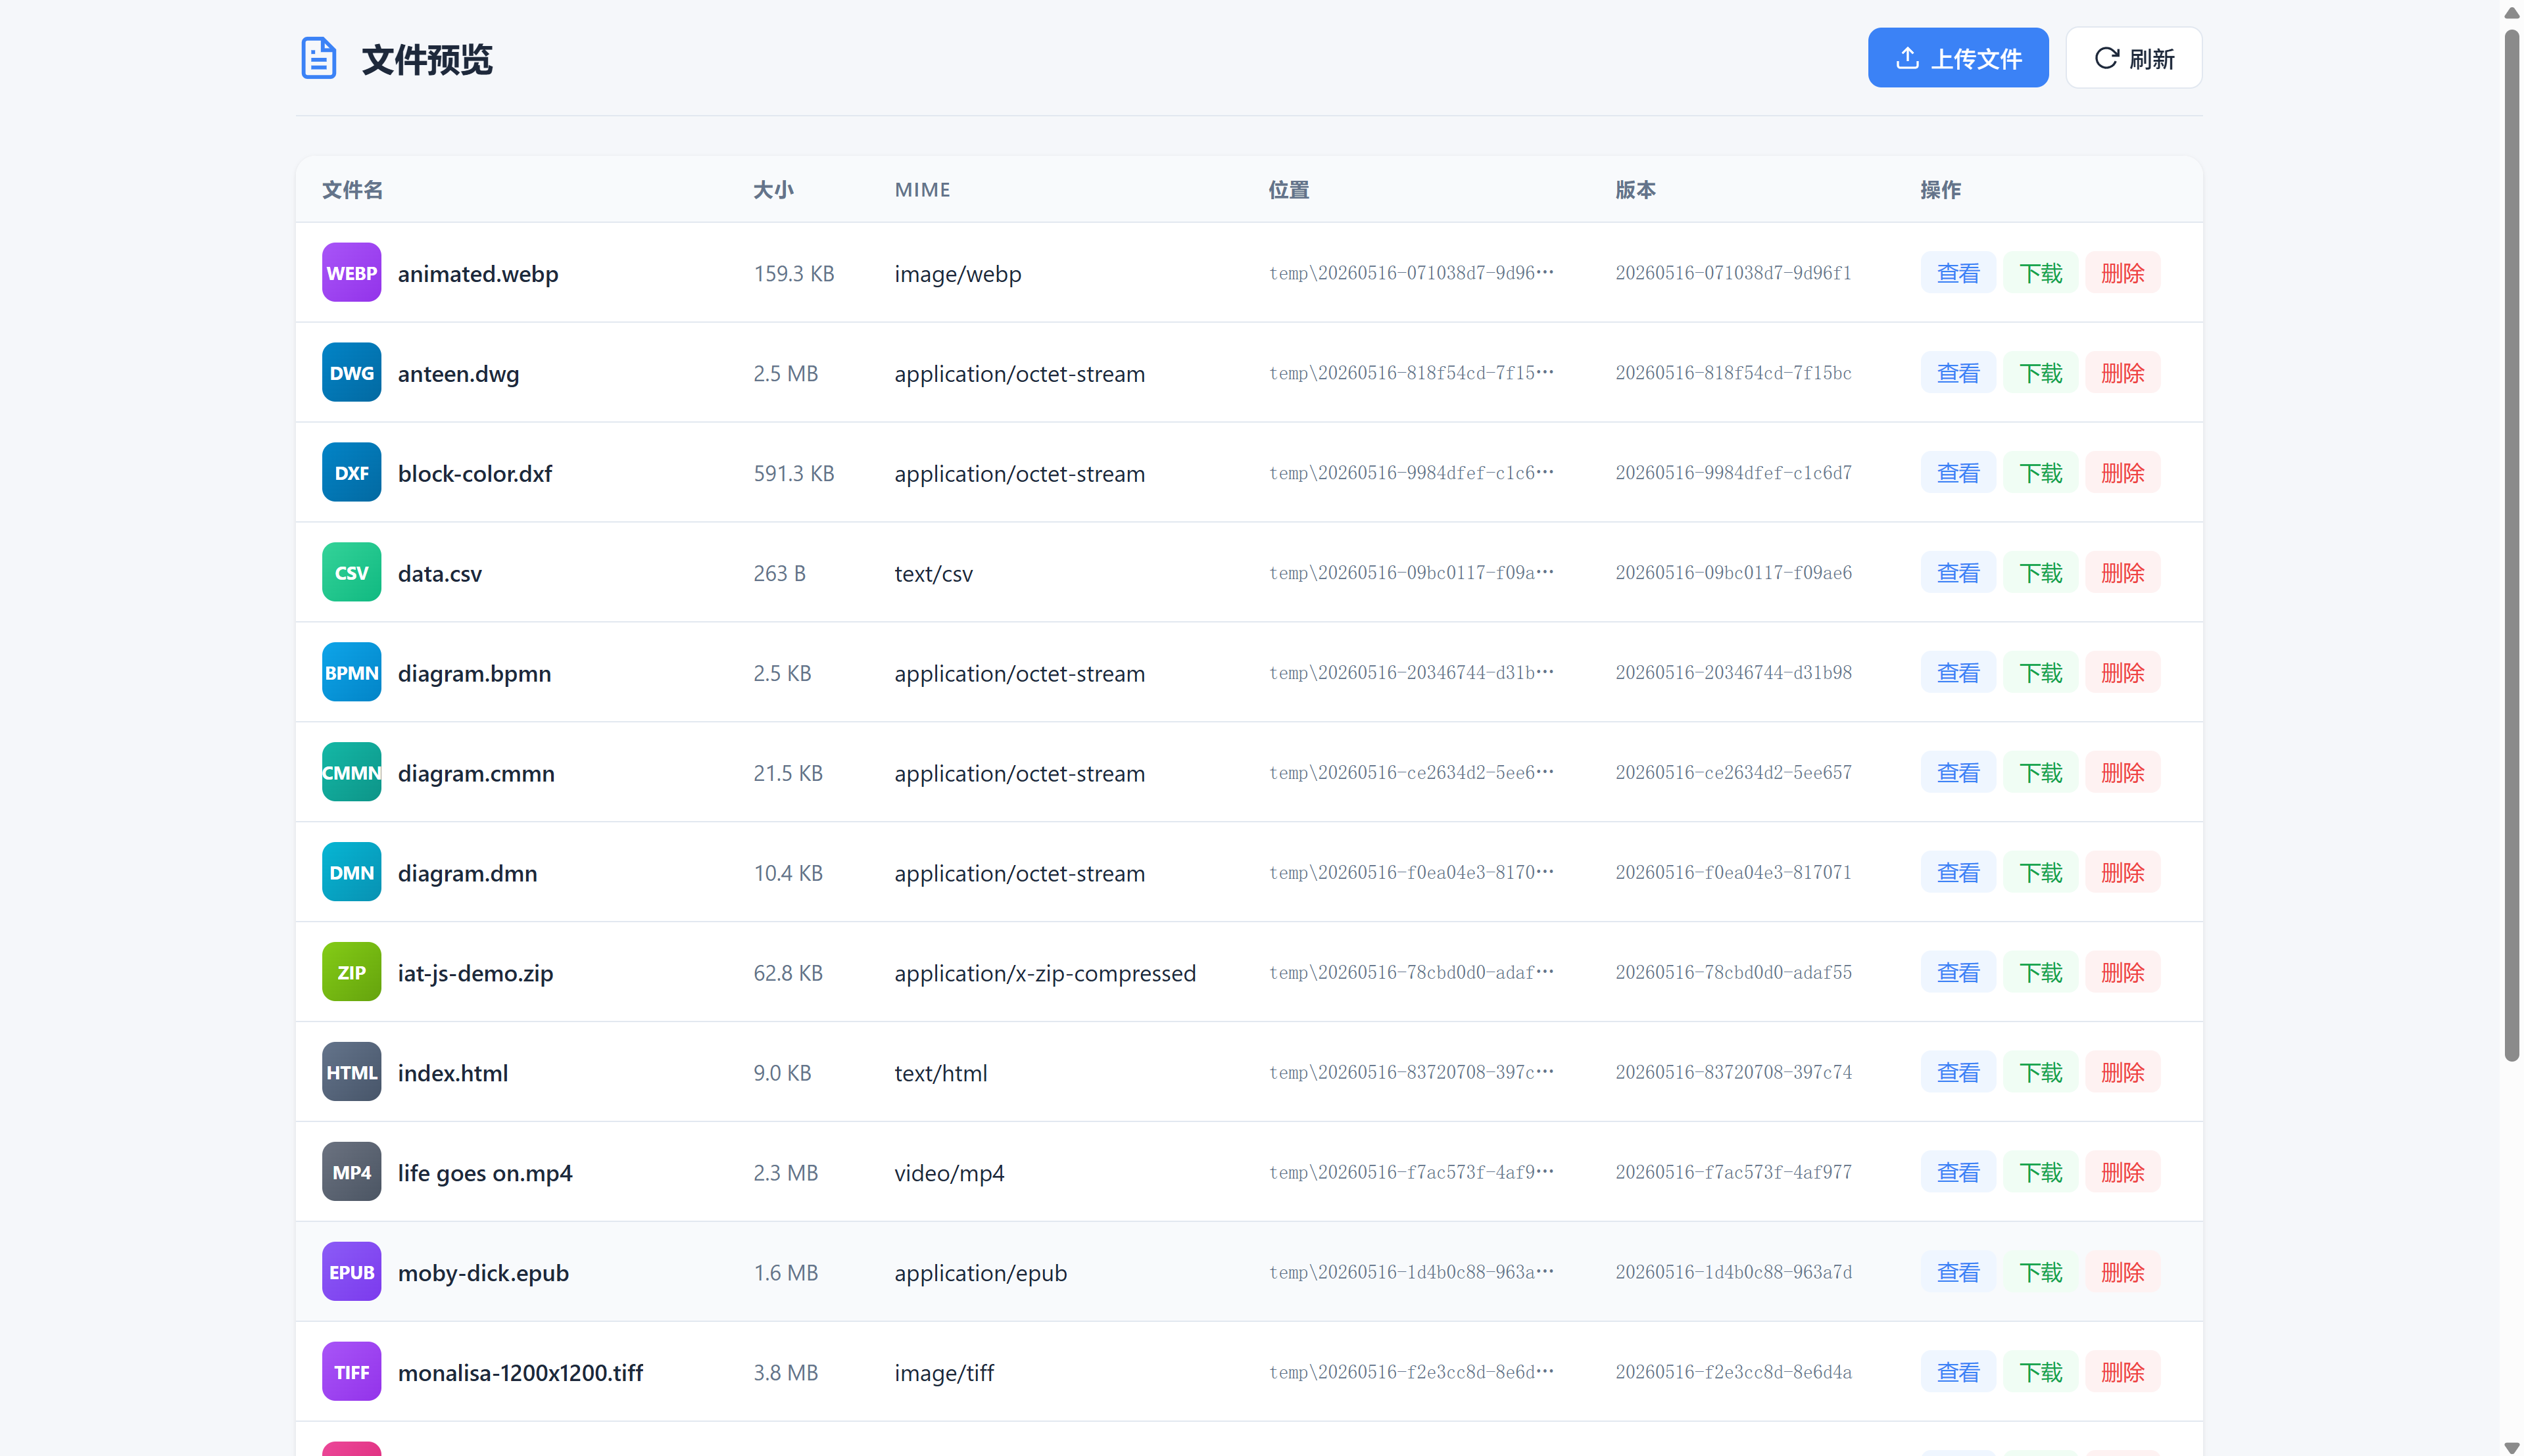The width and height of the screenshot is (2524, 1456).
Task: Click the CSV icon beside data.csv
Action: pos(351,572)
